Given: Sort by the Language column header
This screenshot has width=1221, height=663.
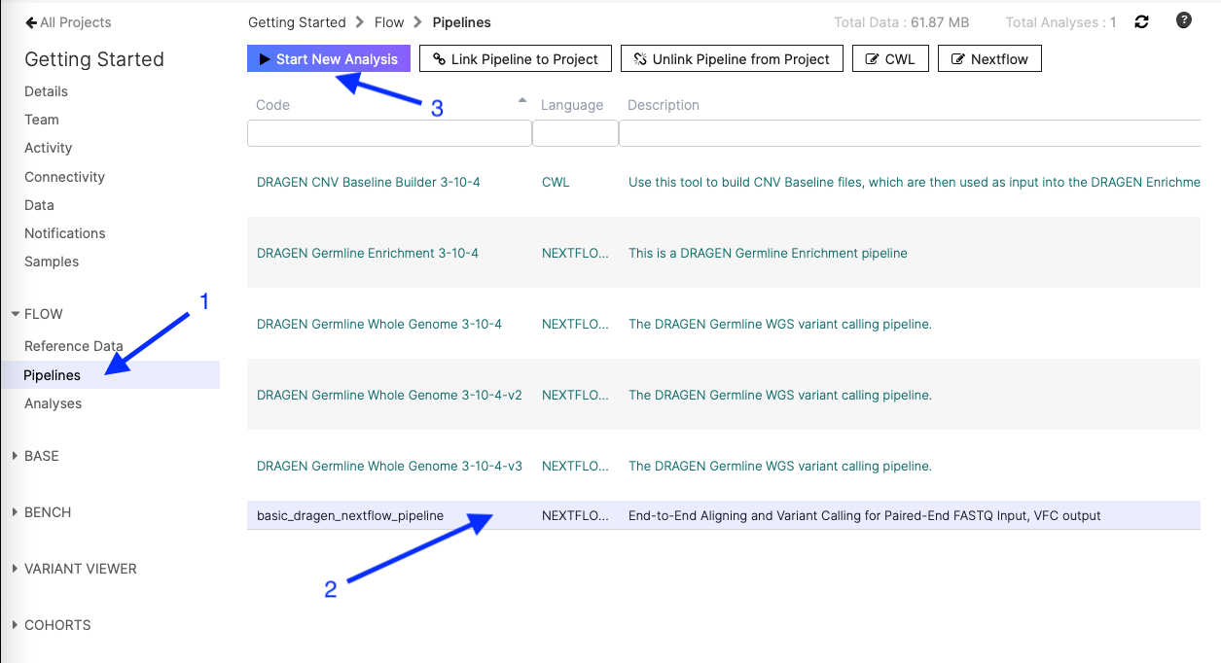Looking at the screenshot, I should point(572,105).
